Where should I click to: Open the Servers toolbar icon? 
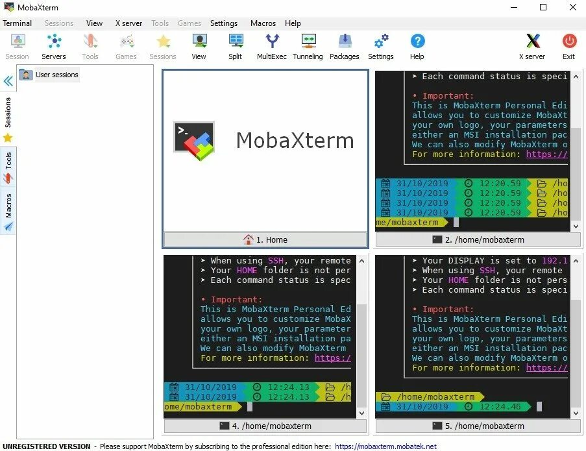(x=54, y=47)
